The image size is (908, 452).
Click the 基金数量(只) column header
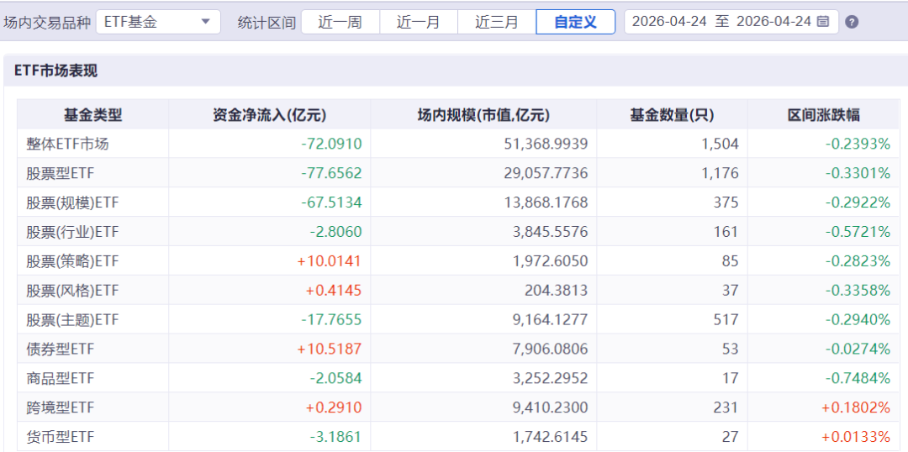672,114
